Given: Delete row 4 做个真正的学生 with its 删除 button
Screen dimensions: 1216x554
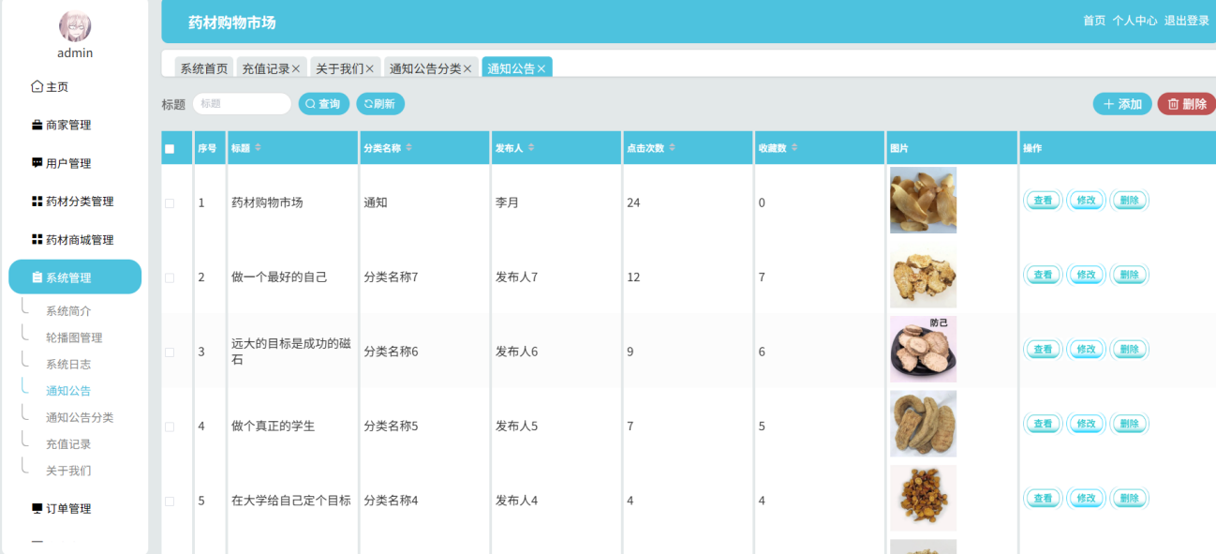Looking at the screenshot, I should click(x=1129, y=424).
